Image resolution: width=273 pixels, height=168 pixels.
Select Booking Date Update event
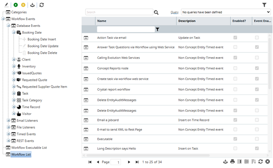pos(43,46)
